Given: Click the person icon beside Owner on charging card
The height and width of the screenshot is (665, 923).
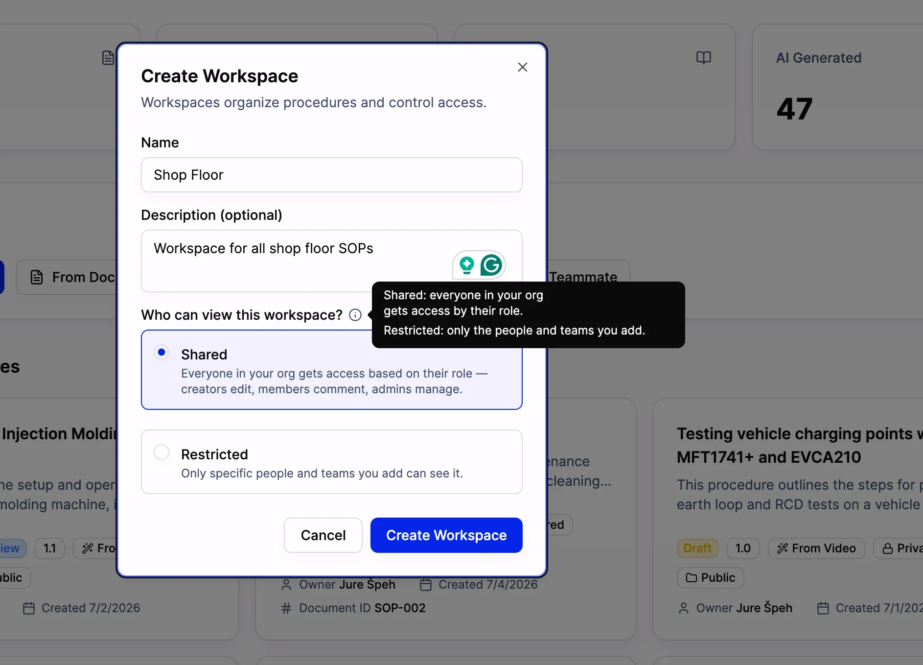Looking at the screenshot, I should pos(684,608).
